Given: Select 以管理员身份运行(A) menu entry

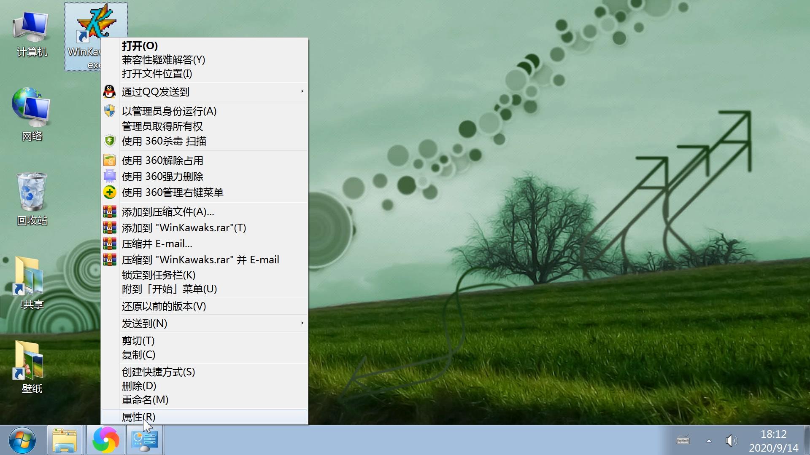Looking at the screenshot, I should (168, 111).
